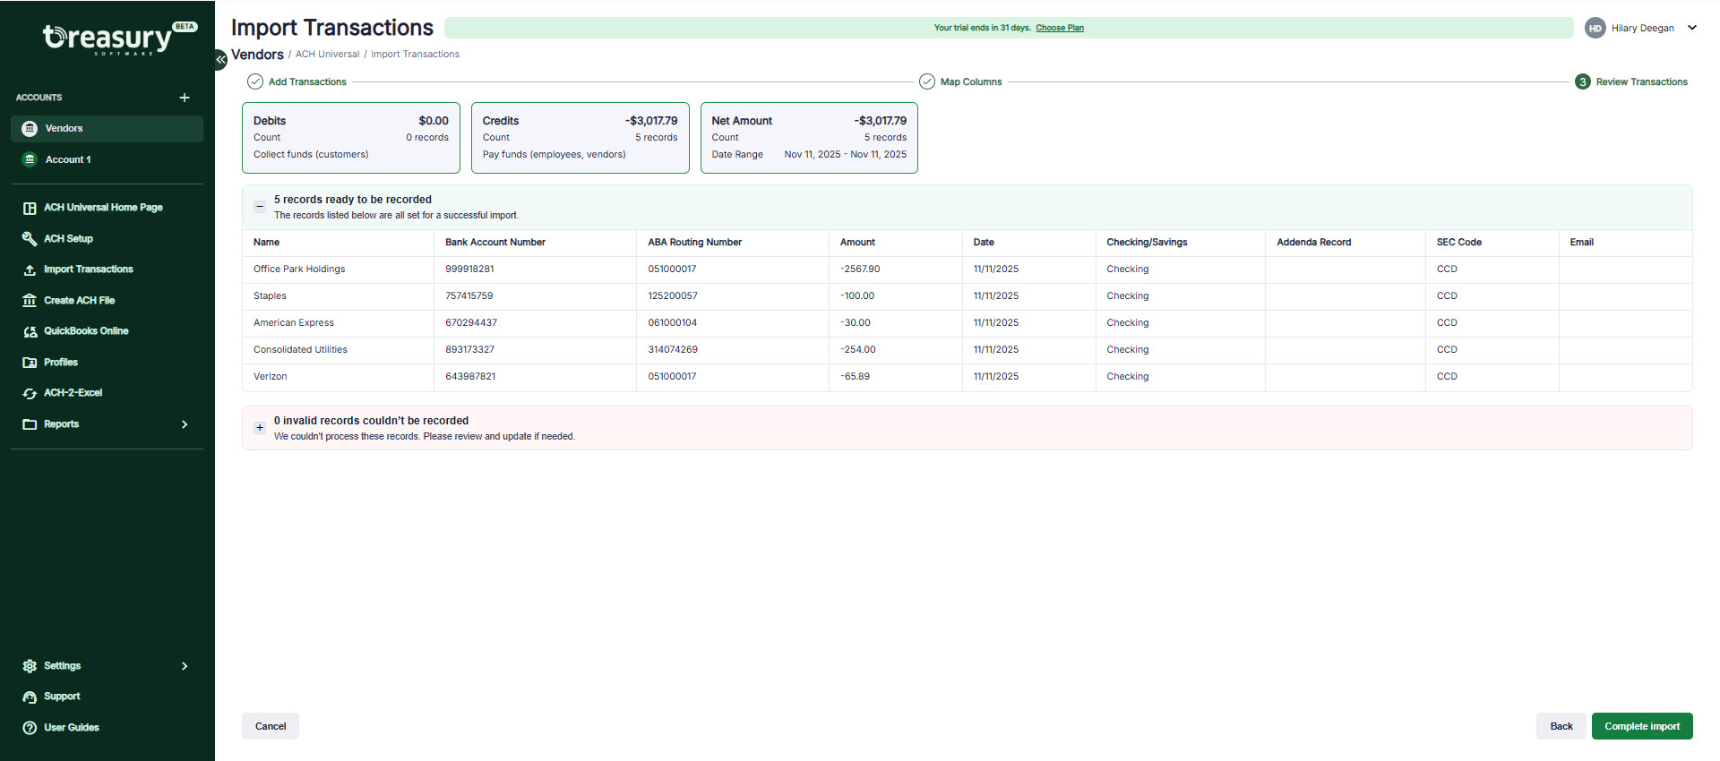This screenshot has height=761, width=1720.
Task: Add a new account with plus icon
Action: [185, 98]
